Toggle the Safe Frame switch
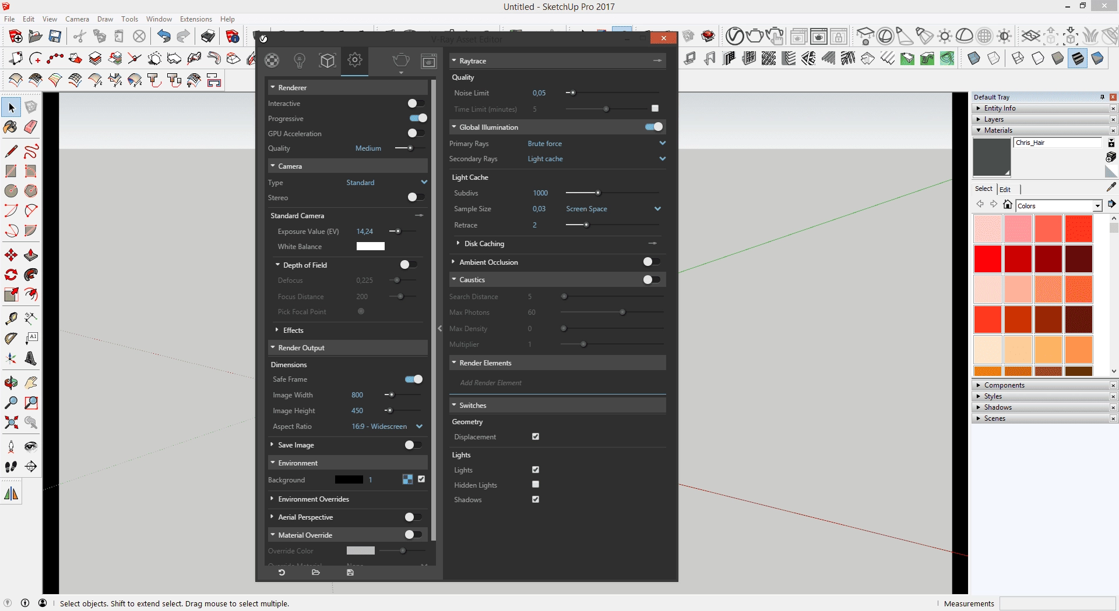The height and width of the screenshot is (611, 1119). click(x=414, y=379)
